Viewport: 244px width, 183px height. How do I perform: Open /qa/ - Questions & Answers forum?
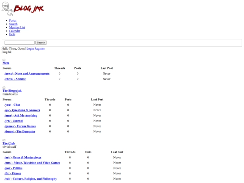coord(22,110)
